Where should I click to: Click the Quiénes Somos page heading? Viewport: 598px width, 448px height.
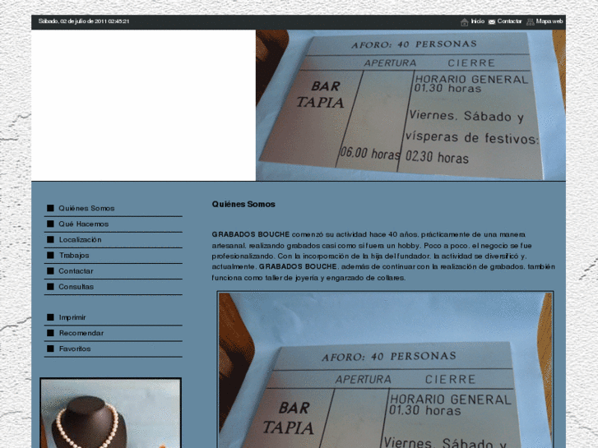(x=243, y=204)
